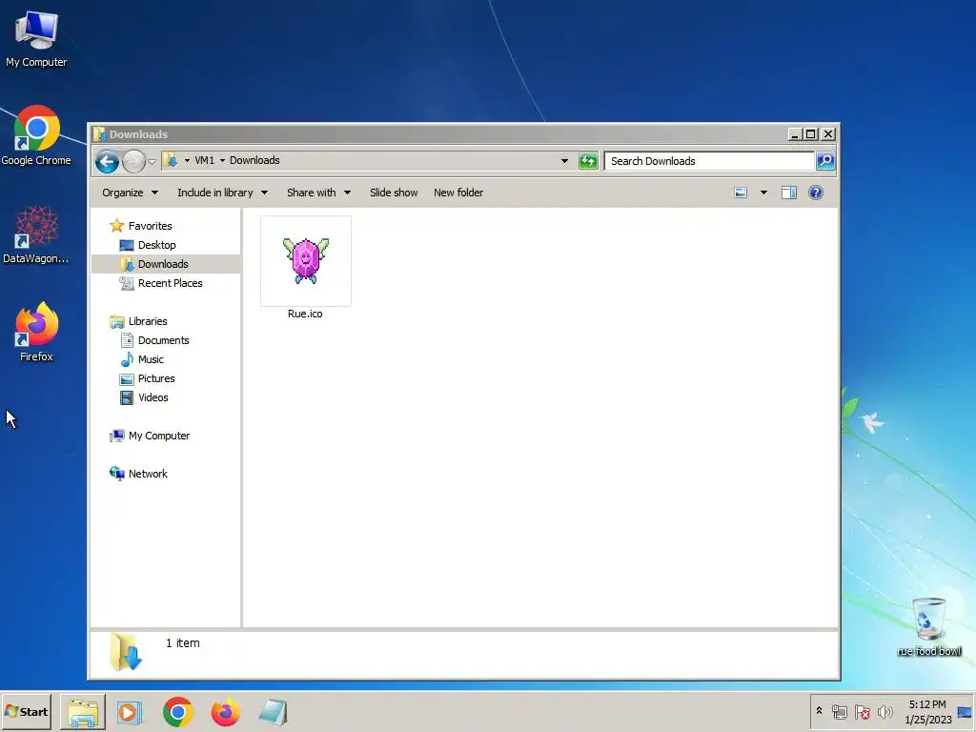Open Include in library menu
The width and height of the screenshot is (976, 732).
click(x=223, y=193)
